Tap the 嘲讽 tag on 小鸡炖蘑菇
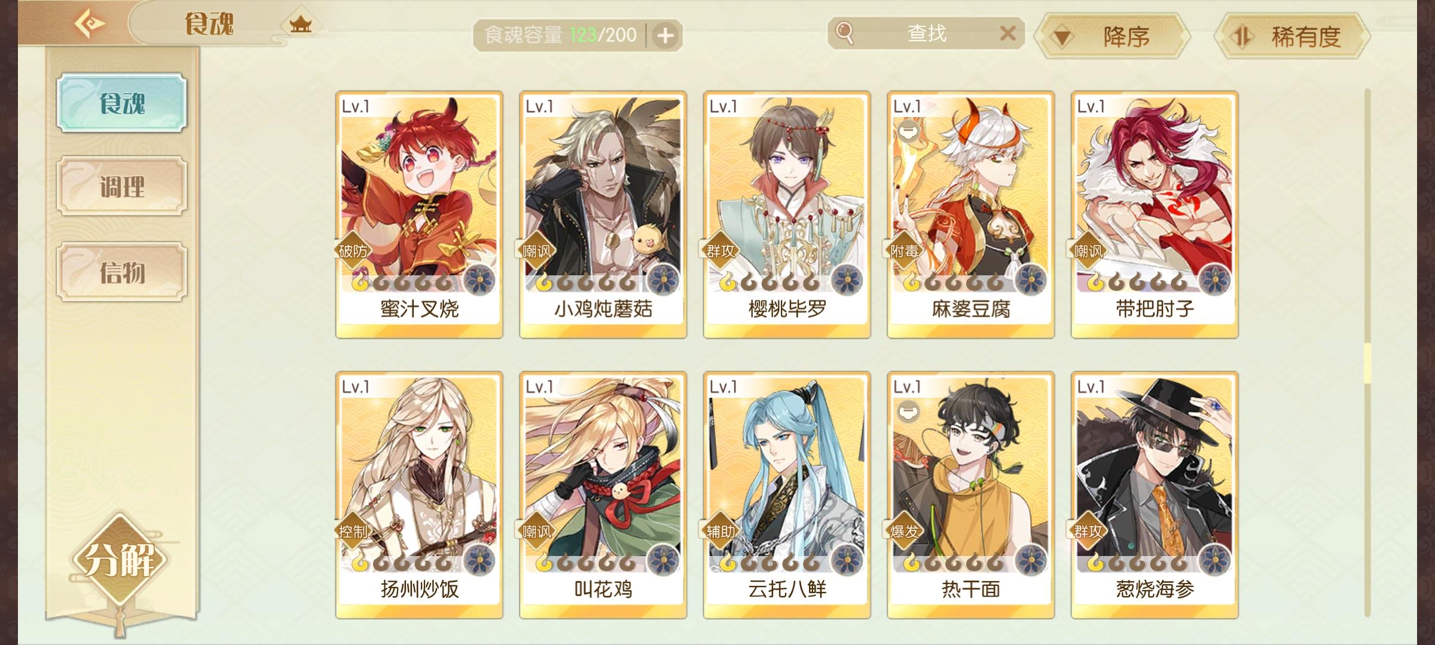This screenshot has width=1435, height=645. [x=536, y=251]
